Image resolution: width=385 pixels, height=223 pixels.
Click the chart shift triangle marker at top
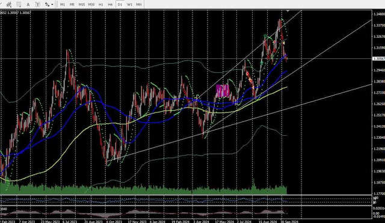(288, 11)
